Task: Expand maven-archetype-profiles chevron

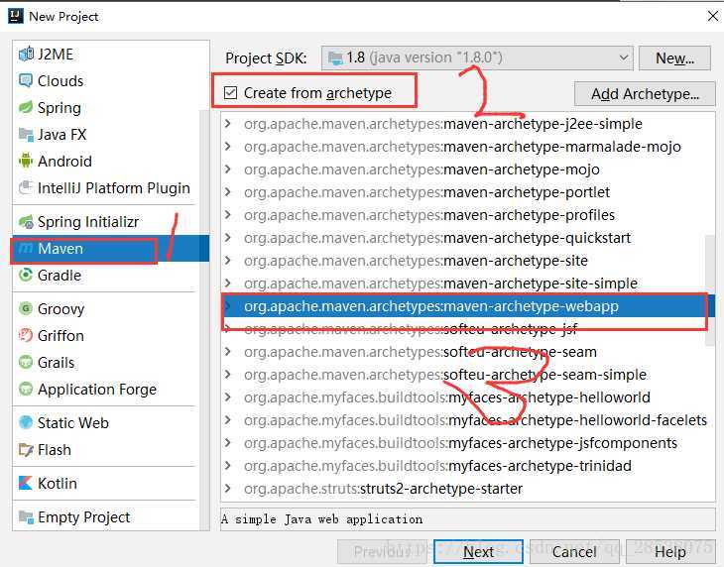Action: point(228,215)
